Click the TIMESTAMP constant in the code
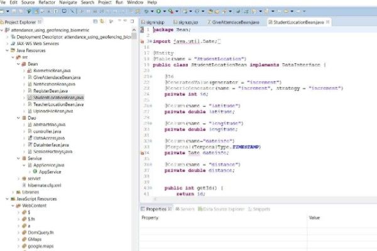377x251 pixels. click(245, 147)
